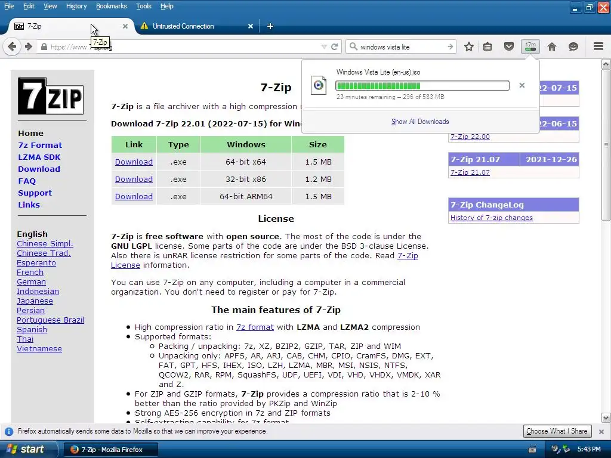Download the 32-bit x86 exe
This screenshot has height=458, width=611.
(134, 179)
